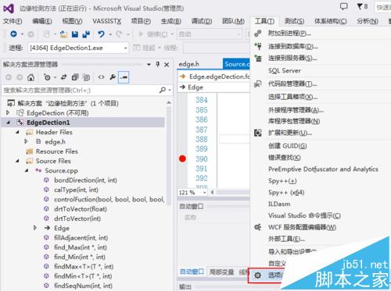This screenshot has height=291, width=391.
Task: Switch to the edge.h editor tab
Action: pyautogui.click(x=189, y=64)
